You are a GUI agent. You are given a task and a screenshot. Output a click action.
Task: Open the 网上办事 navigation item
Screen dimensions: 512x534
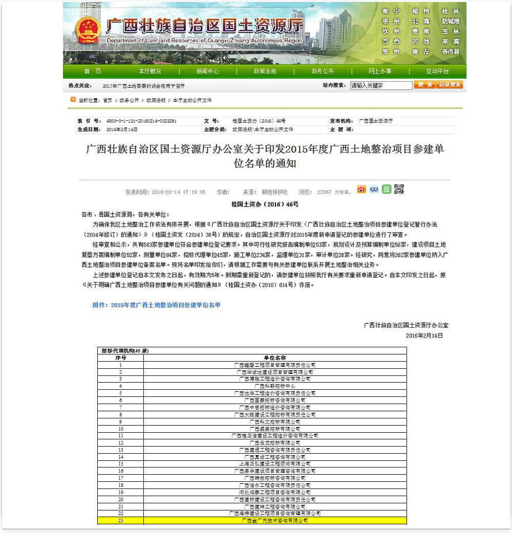click(380, 71)
